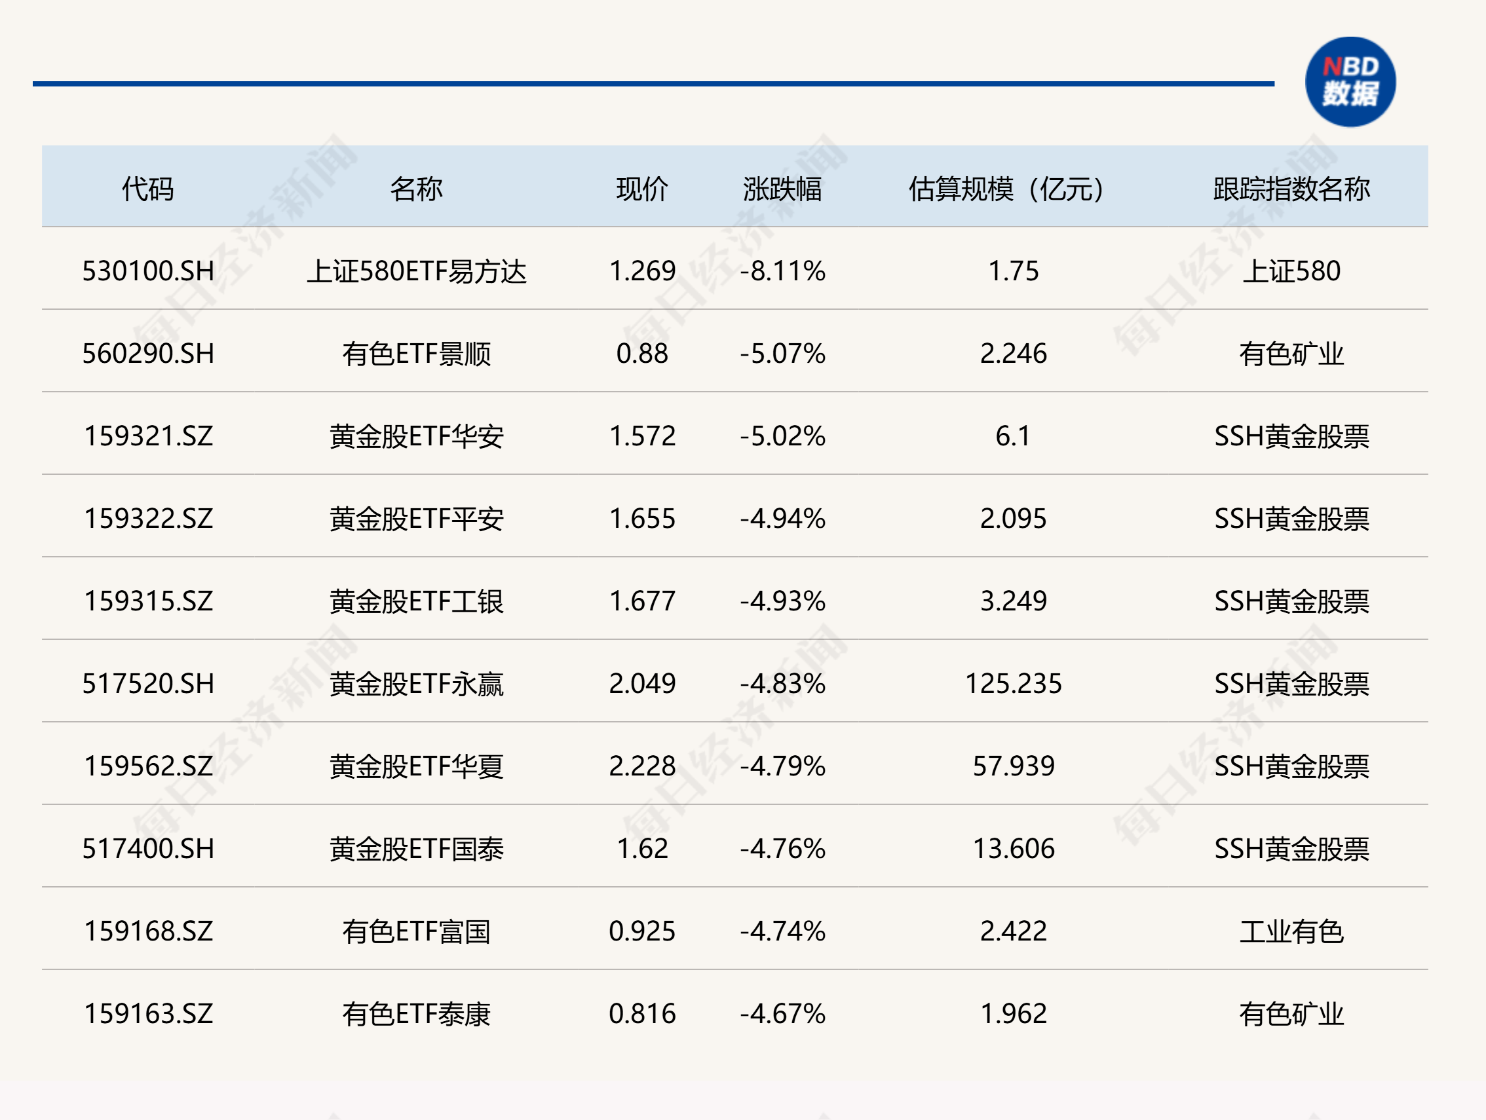Click the estimated scale 1.75
The width and height of the screenshot is (1486, 1120).
pos(1013,271)
